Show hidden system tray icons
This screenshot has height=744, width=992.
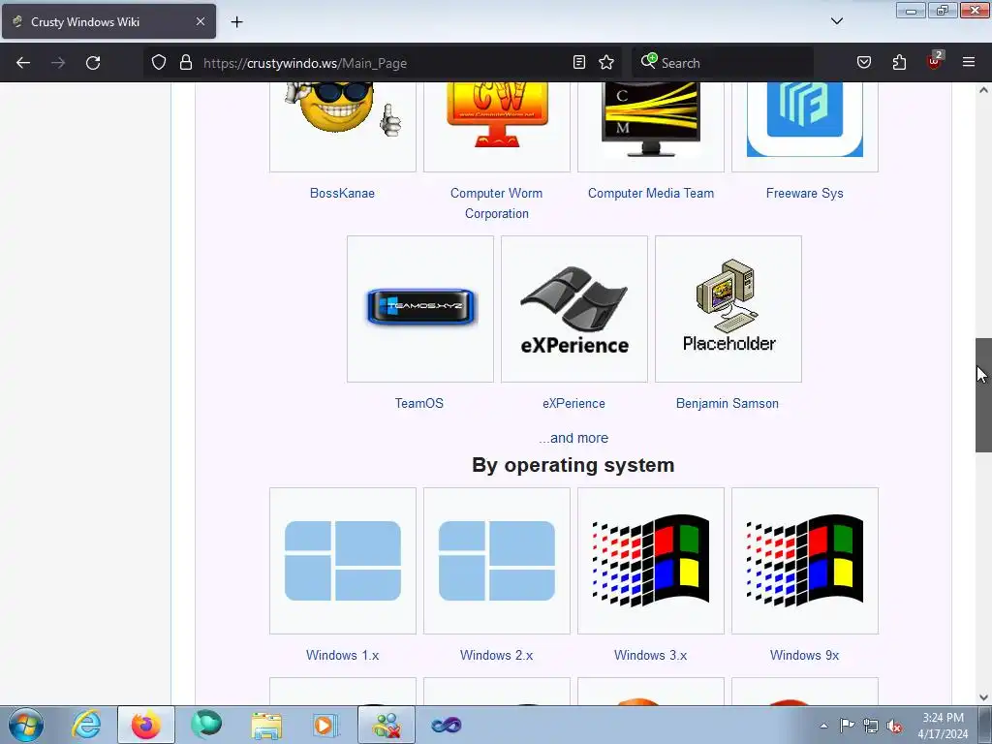point(823,726)
